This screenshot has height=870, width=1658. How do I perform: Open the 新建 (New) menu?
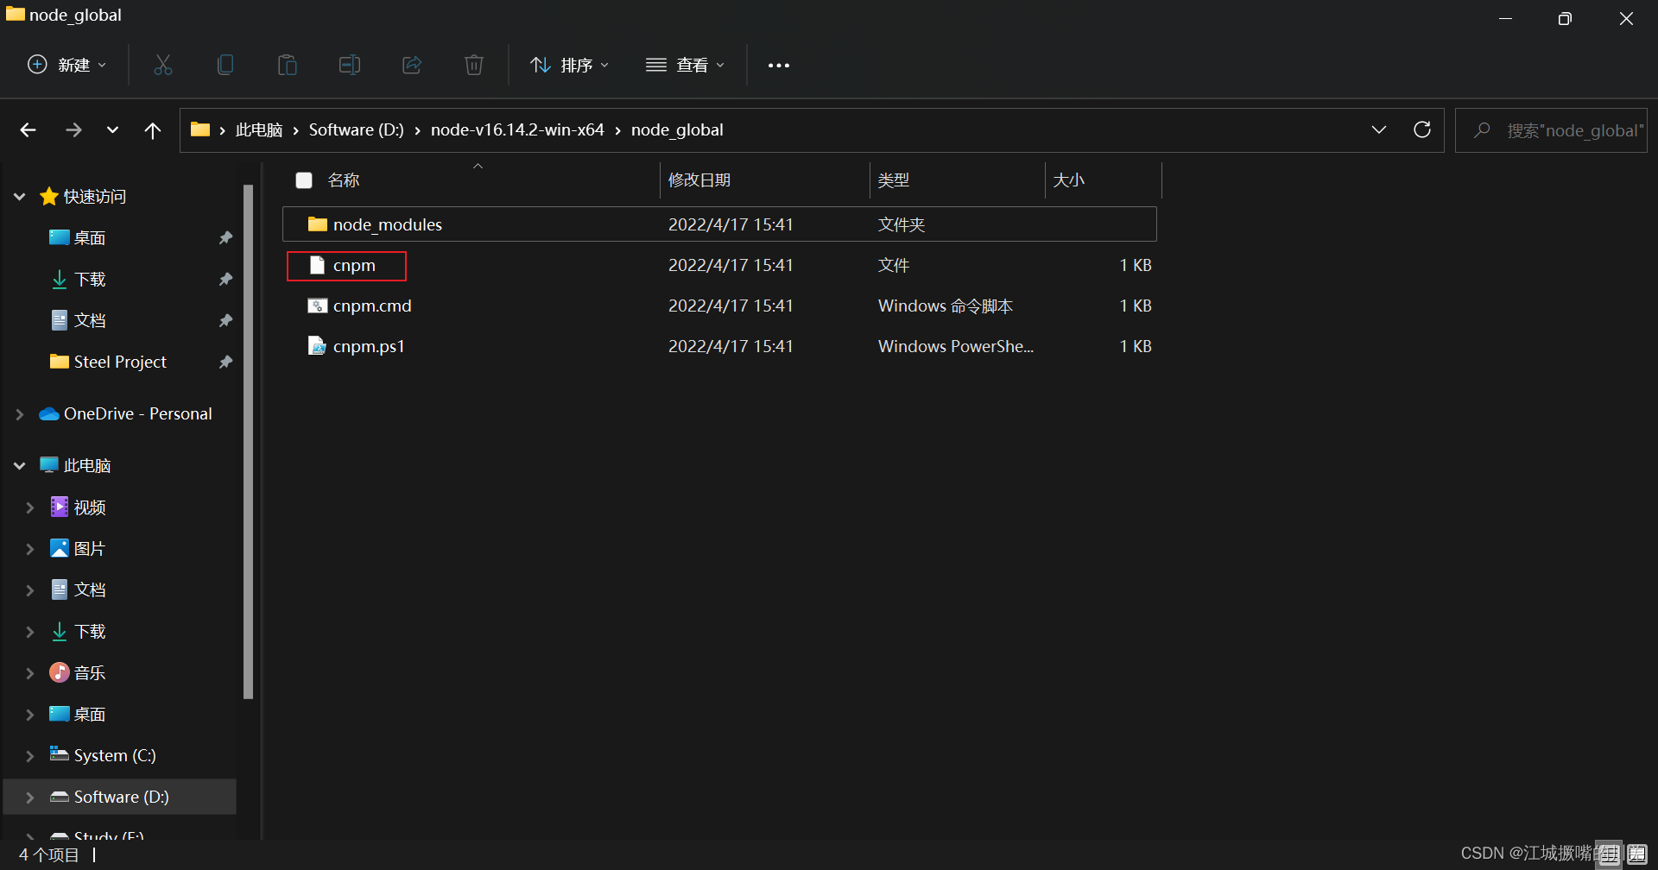[x=67, y=65]
